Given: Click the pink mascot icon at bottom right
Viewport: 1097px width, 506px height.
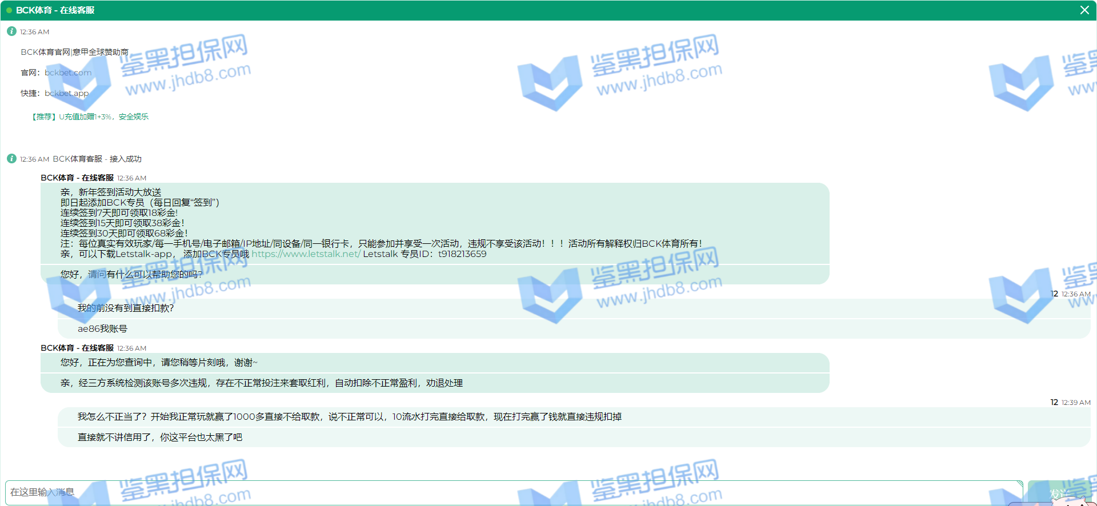Looking at the screenshot, I should pos(1071,501).
